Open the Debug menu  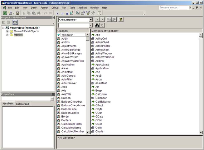(x=55, y=7)
